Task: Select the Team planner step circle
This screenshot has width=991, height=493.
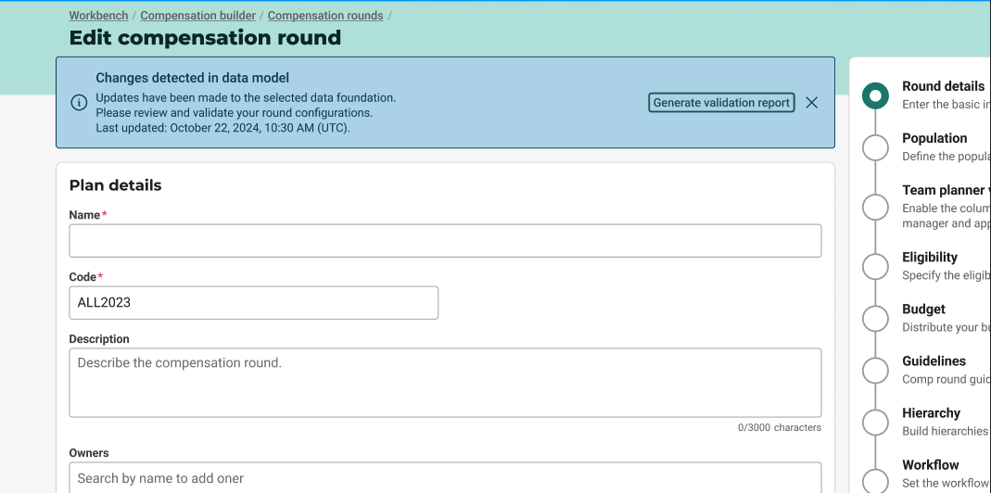Action: point(875,207)
